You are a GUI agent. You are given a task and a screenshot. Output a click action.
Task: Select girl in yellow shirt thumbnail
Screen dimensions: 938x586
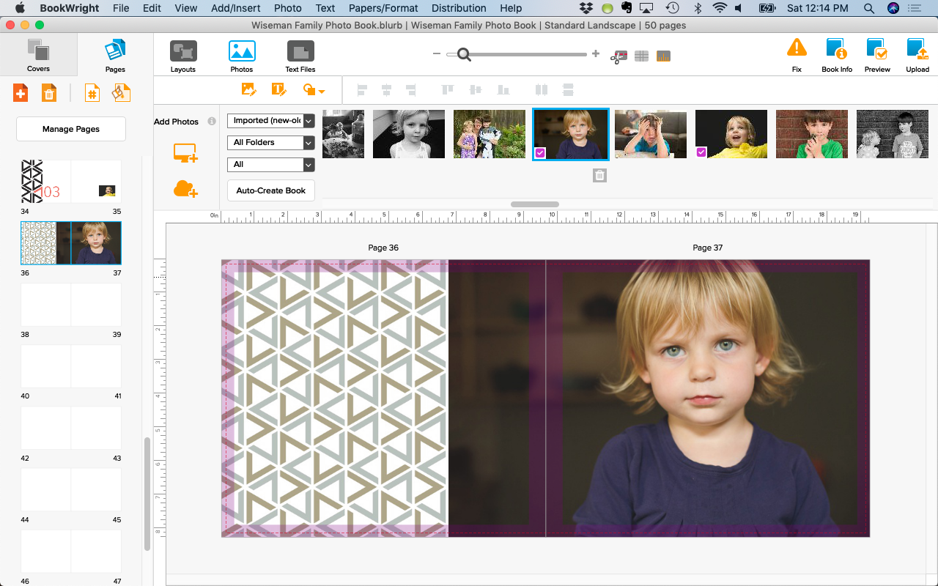coord(731,134)
